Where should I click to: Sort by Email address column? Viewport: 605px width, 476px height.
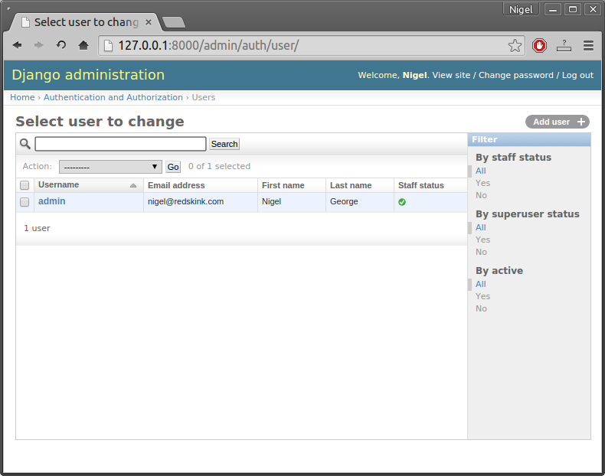[176, 185]
